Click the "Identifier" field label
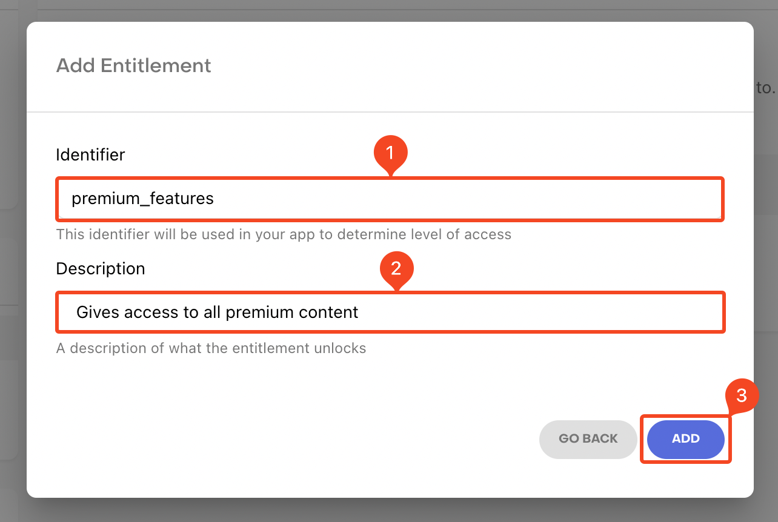This screenshot has width=778, height=522. (x=90, y=154)
